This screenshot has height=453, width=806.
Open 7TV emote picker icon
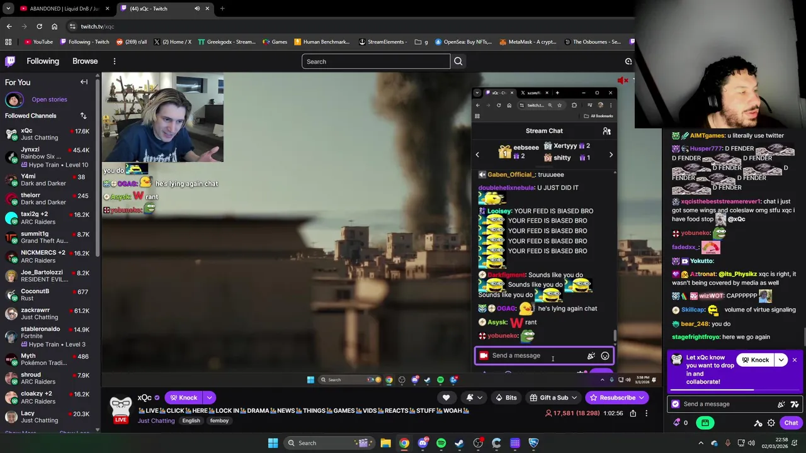pos(794,405)
